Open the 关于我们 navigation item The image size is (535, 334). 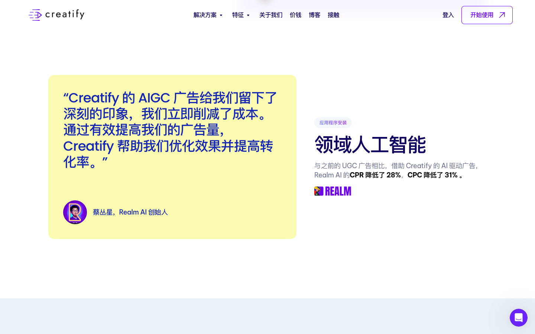pos(271,15)
